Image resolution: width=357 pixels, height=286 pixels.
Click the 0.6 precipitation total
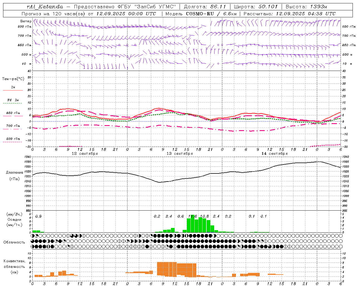coord(181,216)
